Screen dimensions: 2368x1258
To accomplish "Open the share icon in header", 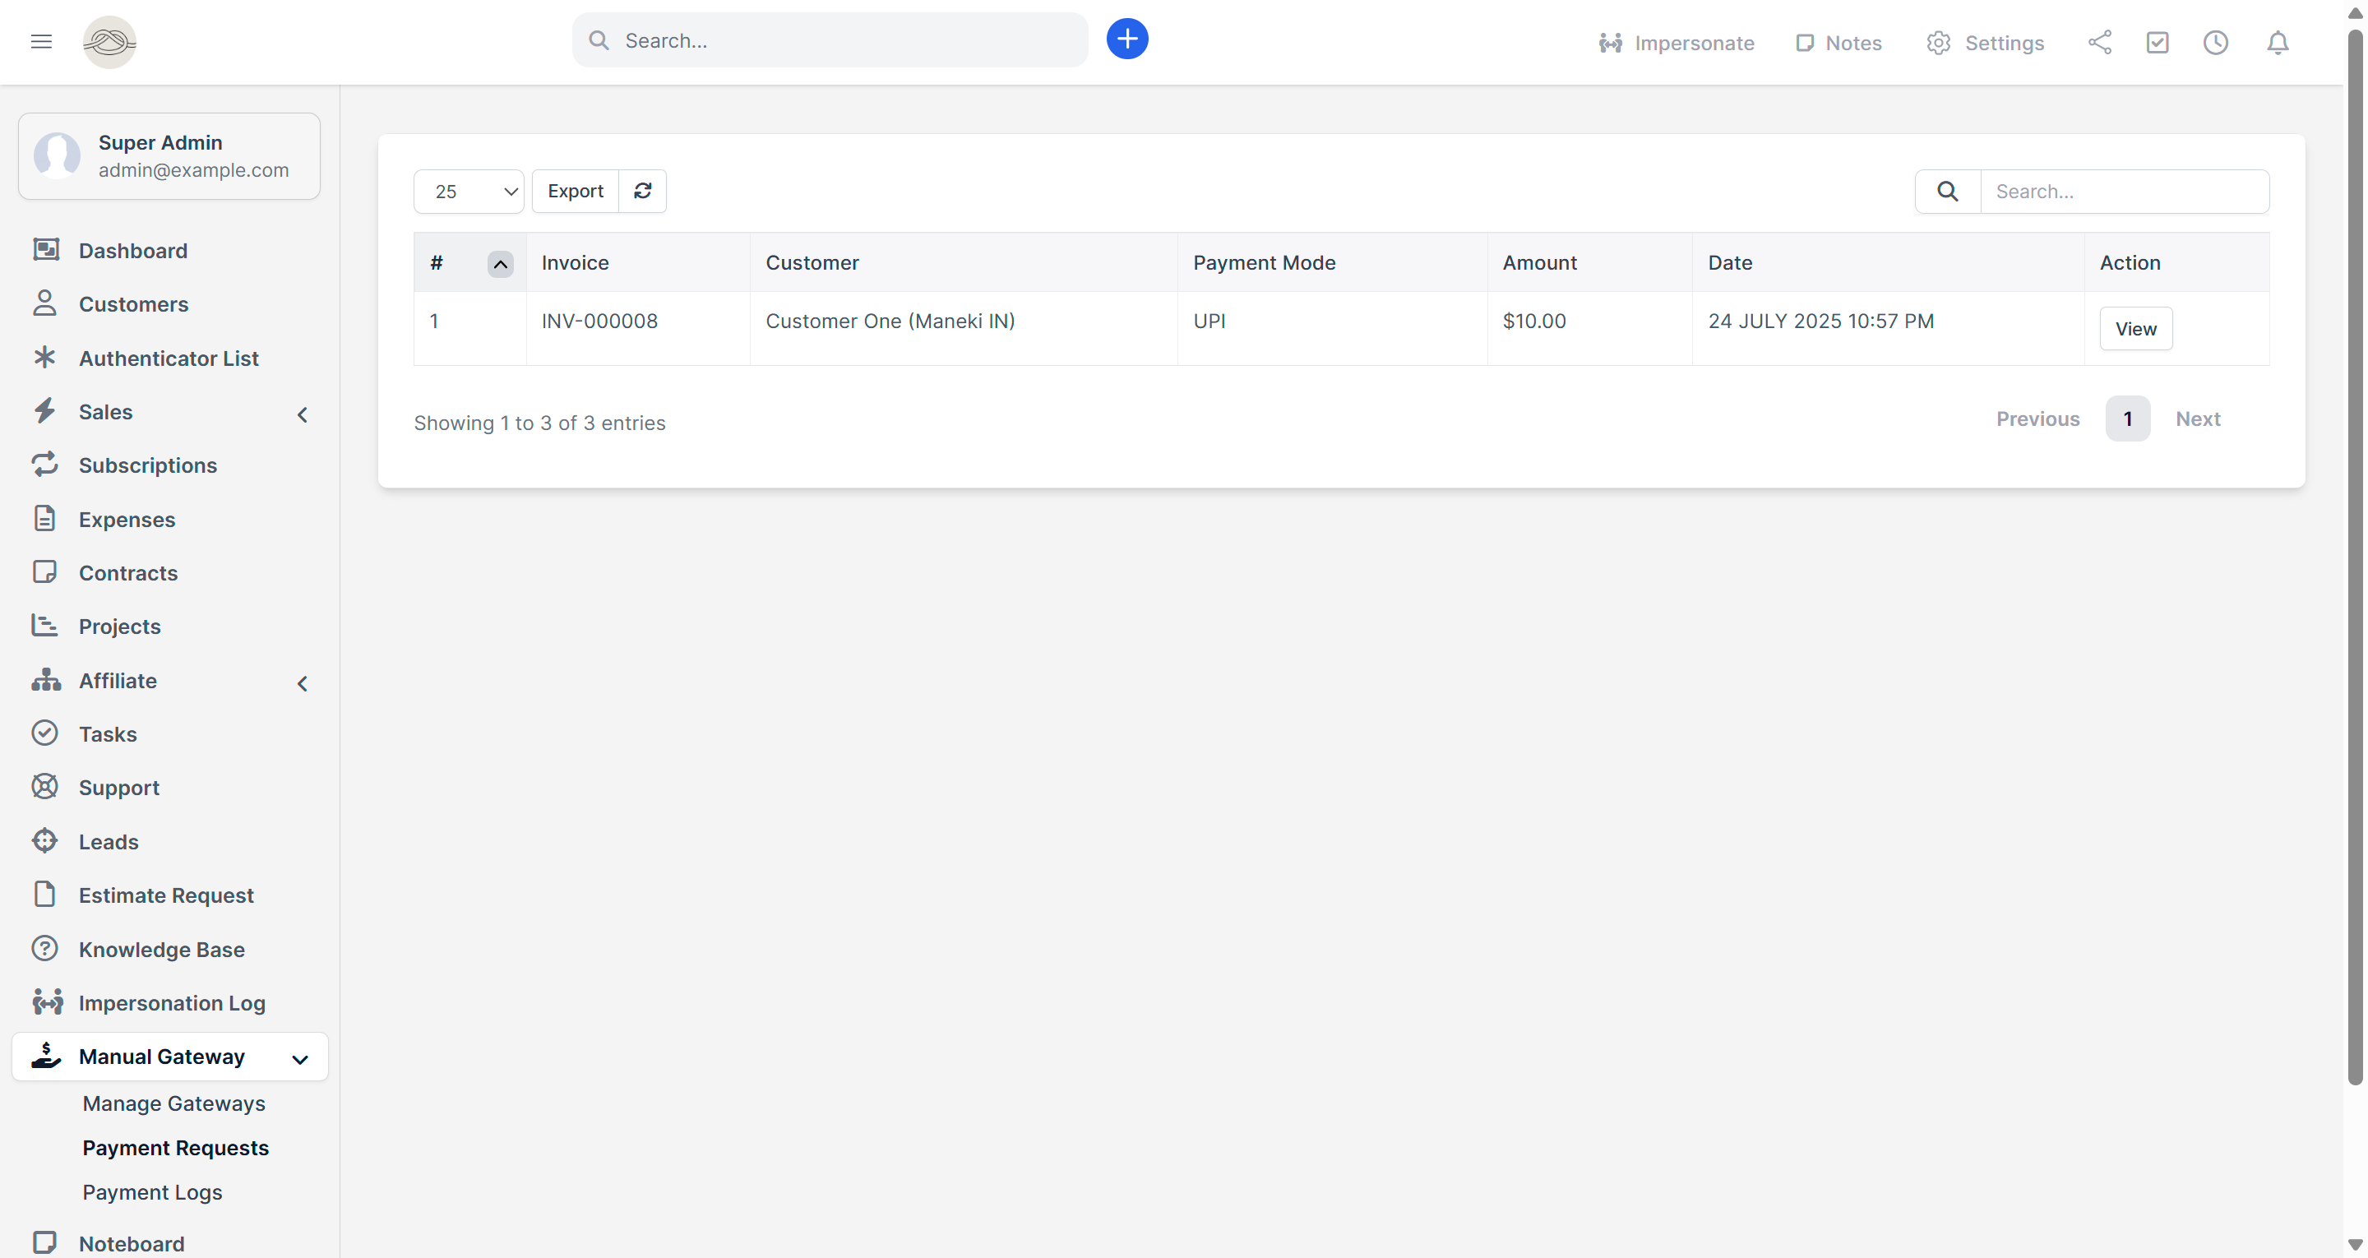I will [2100, 42].
